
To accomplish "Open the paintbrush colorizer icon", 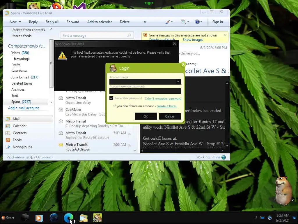I will pos(167,22).
